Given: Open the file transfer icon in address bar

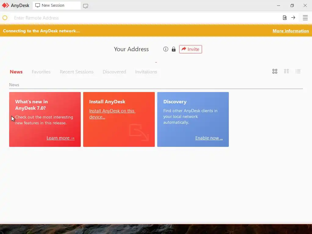Looking at the screenshot, I should [285, 18].
